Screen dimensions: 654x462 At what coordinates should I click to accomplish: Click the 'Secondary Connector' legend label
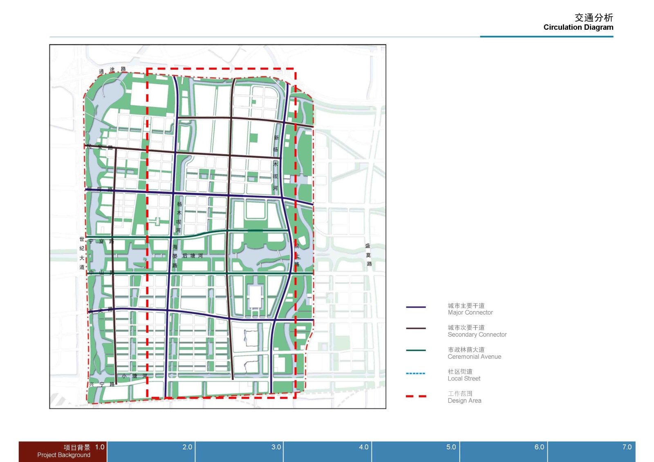point(477,335)
